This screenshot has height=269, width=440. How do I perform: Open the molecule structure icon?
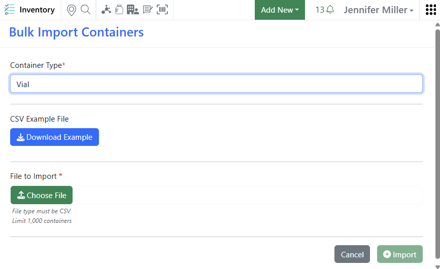click(x=106, y=10)
